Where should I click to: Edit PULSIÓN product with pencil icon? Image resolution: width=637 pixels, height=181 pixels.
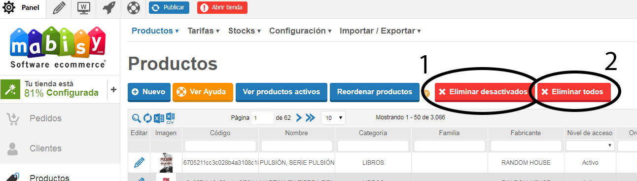pyautogui.click(x=140, y=162)
